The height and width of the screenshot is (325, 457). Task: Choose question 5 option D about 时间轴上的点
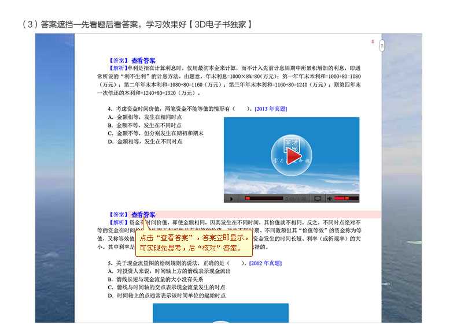click(167, 295)
